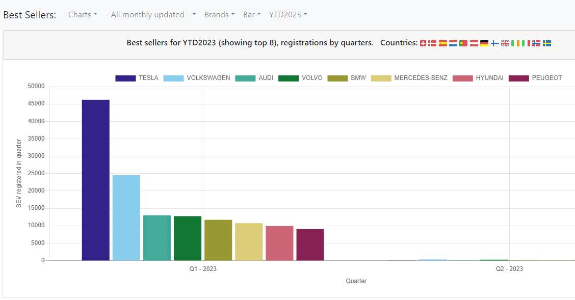Screen dimensions: 575x300
Task: Click the HYUNDAI legend color swatch
Action: coord(462,78)
